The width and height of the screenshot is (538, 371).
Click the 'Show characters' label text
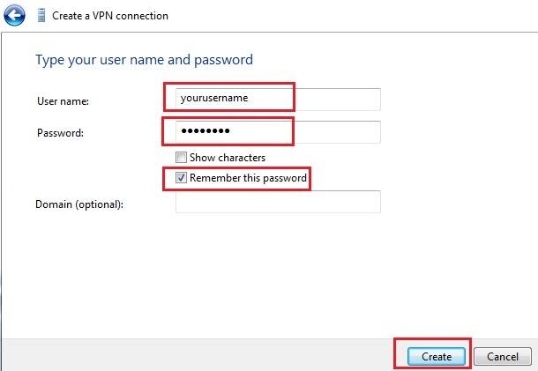click(228, 158)
